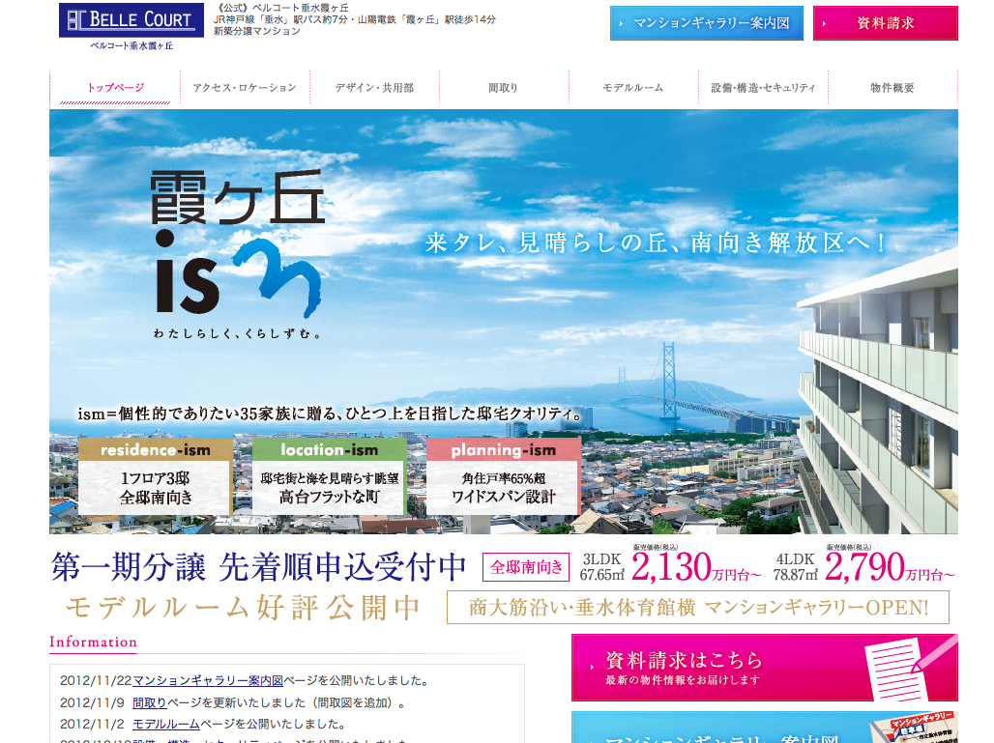Click the Belle Court logo
This screenshot has width=994, height=743.
pos(131,27)
